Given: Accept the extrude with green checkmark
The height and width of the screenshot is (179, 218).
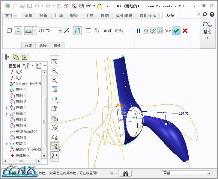Looking at the screenshot, I should coord(176,31).
